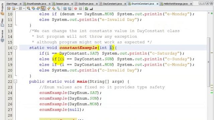Collapse the constantExample method fold
This screenshot has height=120, width=214.
click(15, 48)
